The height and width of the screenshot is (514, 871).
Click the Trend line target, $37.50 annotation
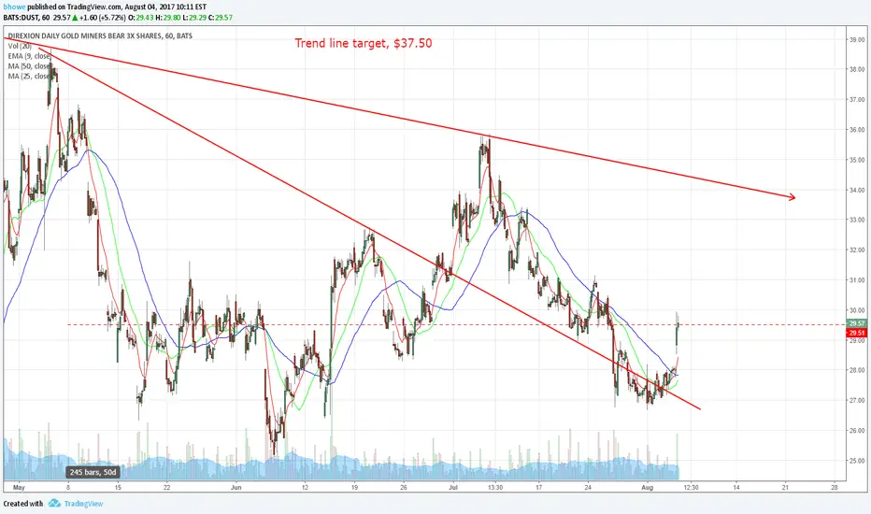364,43
